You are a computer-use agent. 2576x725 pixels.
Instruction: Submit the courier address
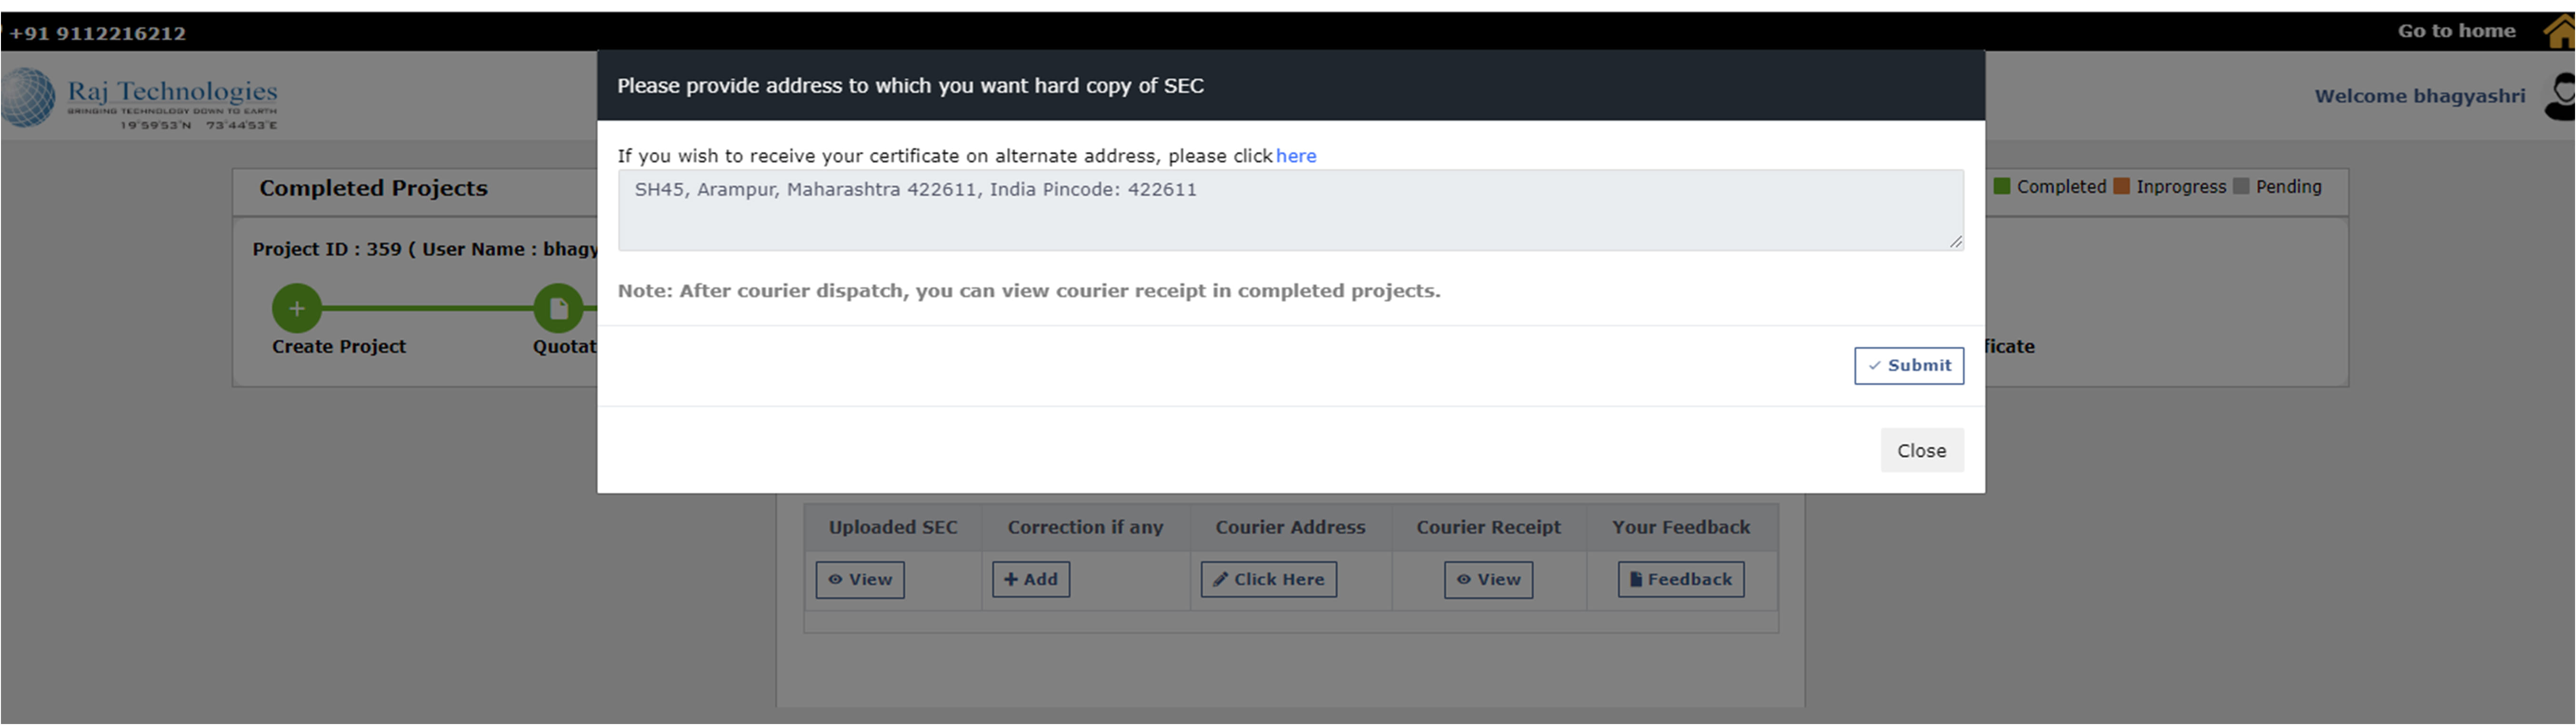point(1908,365)
